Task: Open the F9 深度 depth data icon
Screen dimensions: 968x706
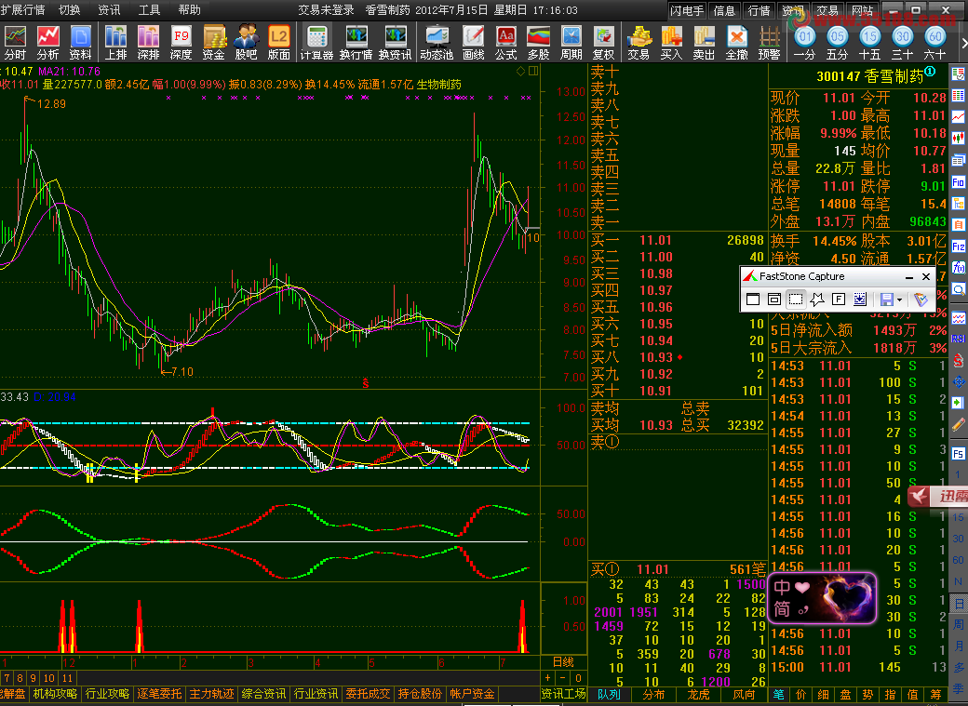Action: pos(181,43)
